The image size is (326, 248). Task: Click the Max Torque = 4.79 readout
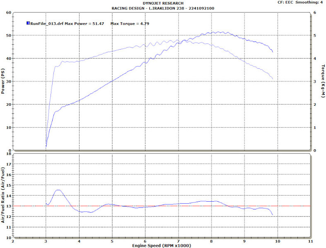pos(130,24)
